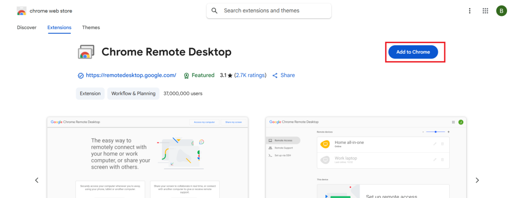Viewport: 510px width, 198px height.
Task: Click the star icon next to 3.1
Action: pos(230,75)
